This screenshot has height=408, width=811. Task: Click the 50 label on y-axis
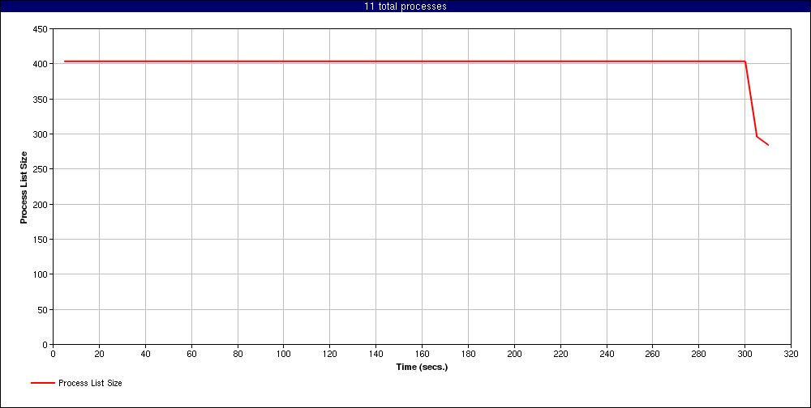[44, 309]
